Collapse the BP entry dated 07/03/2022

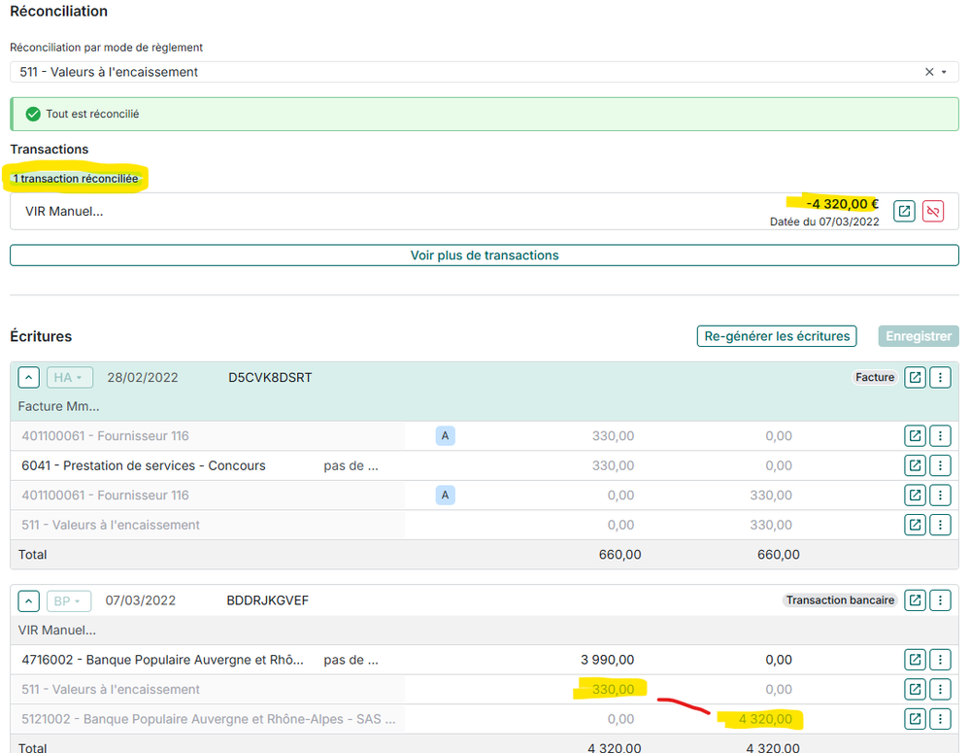(29, 600)
